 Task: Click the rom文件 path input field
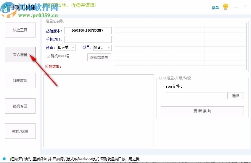click(x=195, y=96)
